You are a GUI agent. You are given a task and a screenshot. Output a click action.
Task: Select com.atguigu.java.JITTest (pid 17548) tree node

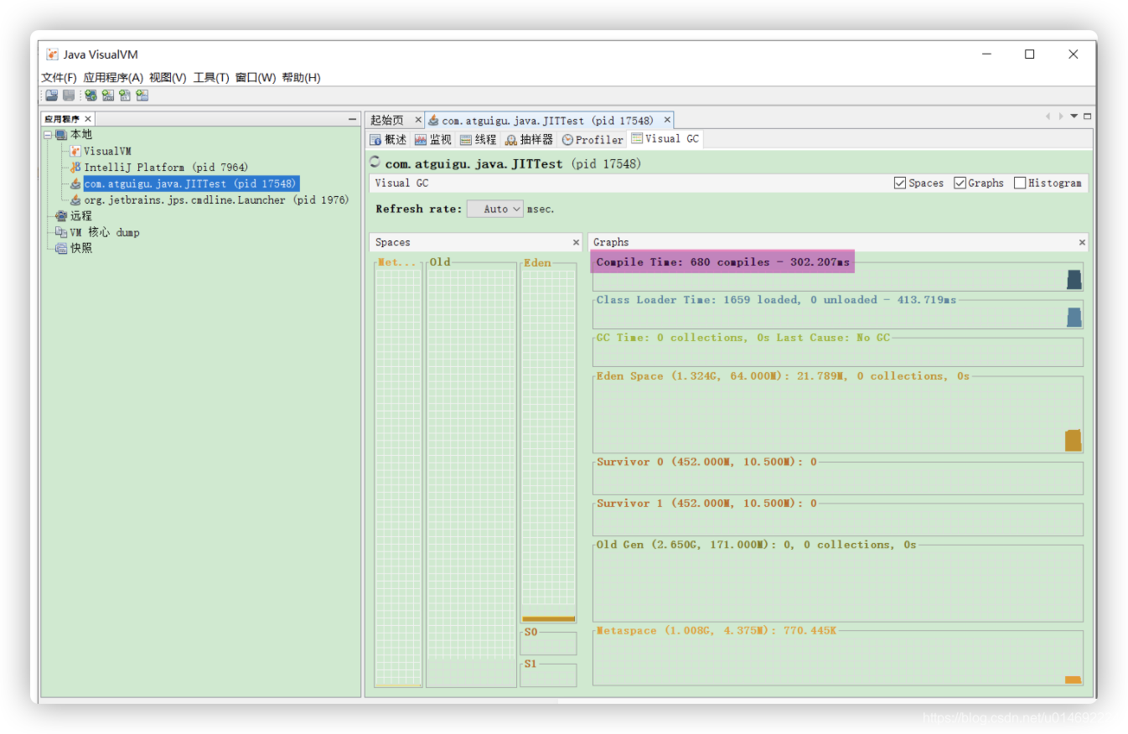[x=190, y=183]
